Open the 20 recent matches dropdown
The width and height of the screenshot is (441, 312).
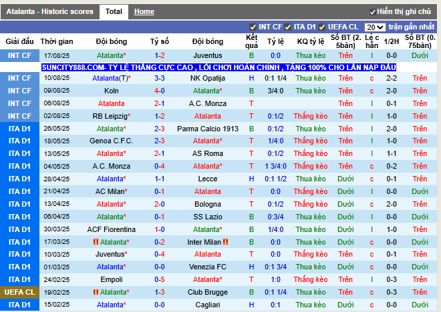point(375,27)
